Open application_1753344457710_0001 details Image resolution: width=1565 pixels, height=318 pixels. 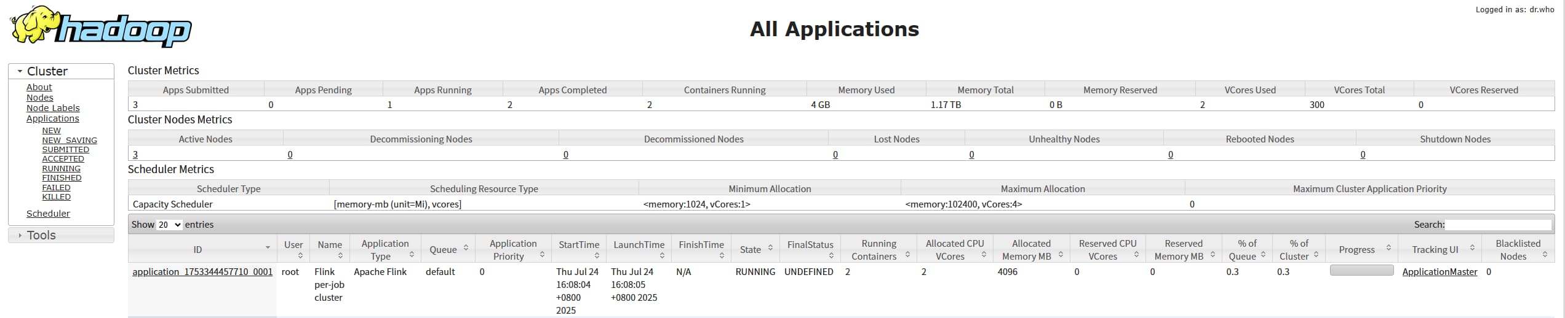[202, 271]
